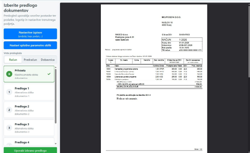Click the number 3 circle badge
250x153 pixels.
point(9,128)
